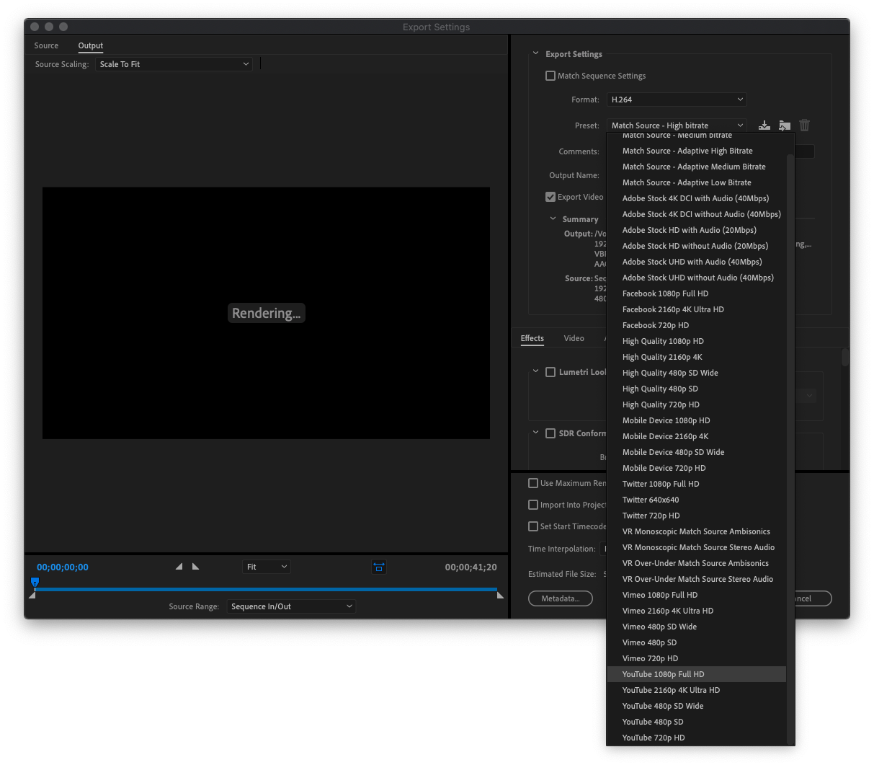
Task: Toggle the aspect ratio correction icon
Action: click(379, 567)
